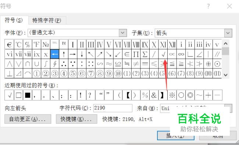Select the parenthesized (6) symbol
This screenshot has width=239, height=145.
(x=172, y=73)
